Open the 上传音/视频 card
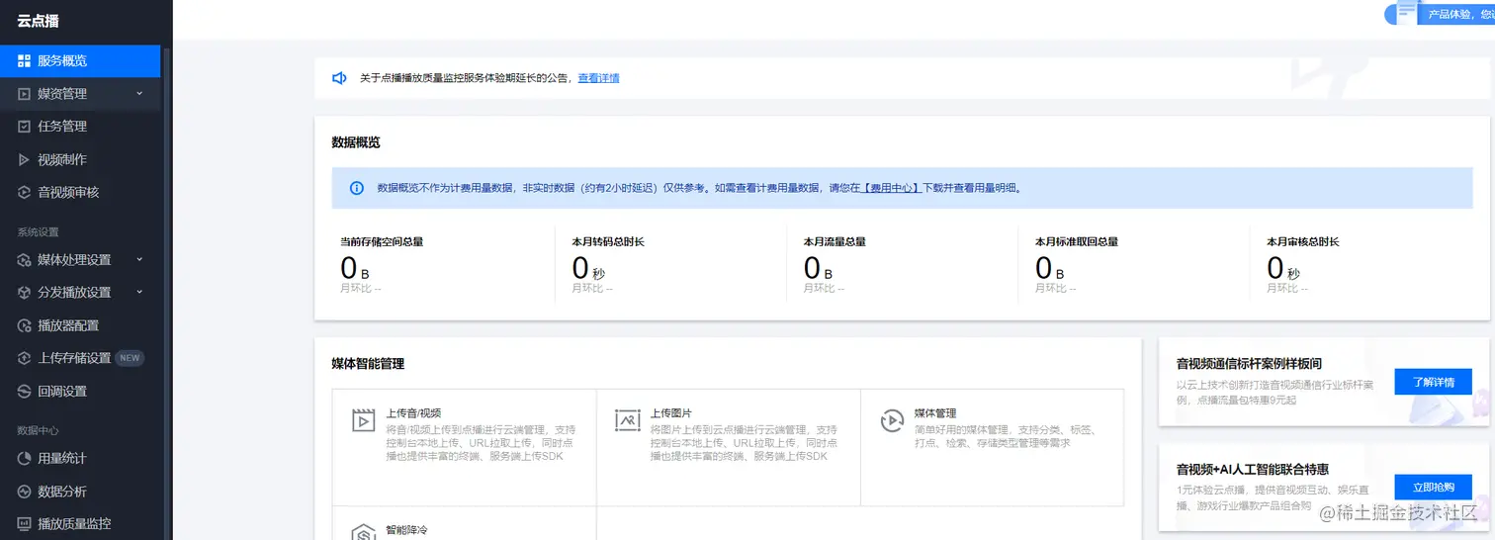This screenshot has height=540, width=1495. 465,447
